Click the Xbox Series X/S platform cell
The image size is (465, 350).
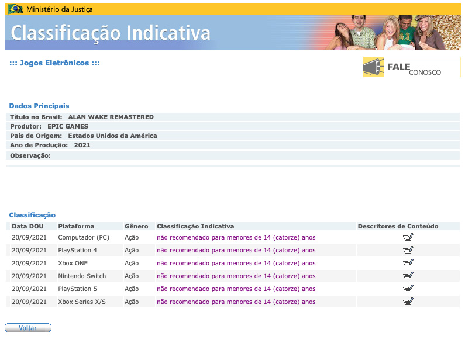click(x=82, y=302)
